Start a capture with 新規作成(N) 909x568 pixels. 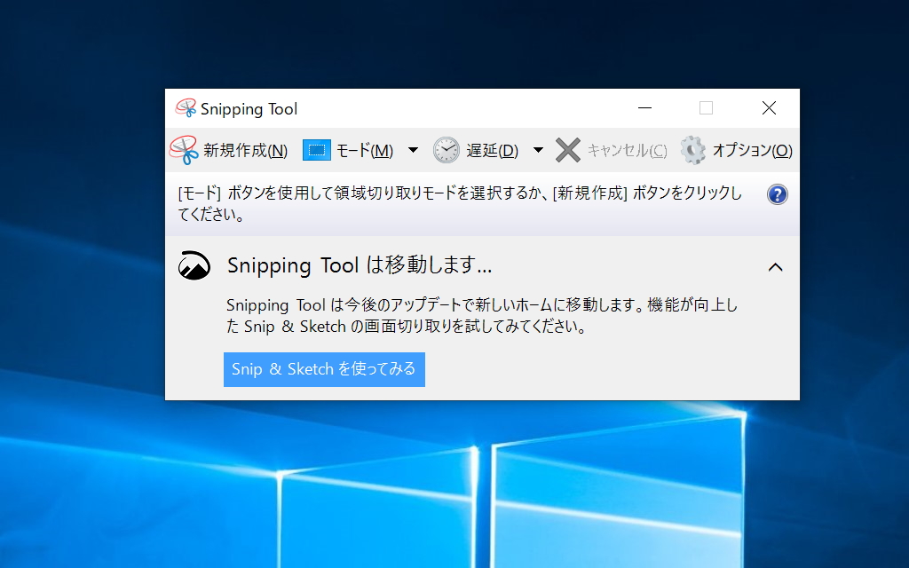click(x=242, y=150)
